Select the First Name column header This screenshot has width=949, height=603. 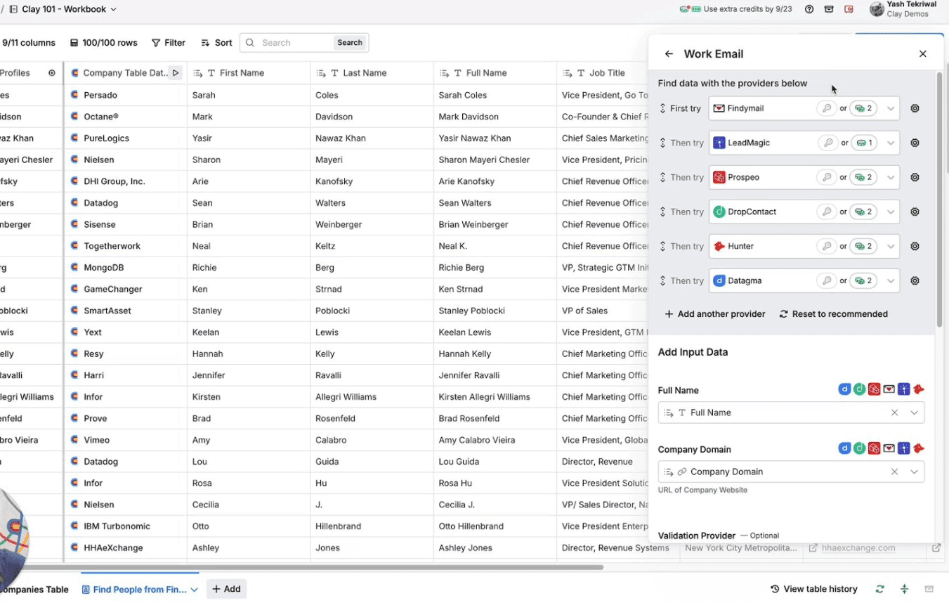249,73
